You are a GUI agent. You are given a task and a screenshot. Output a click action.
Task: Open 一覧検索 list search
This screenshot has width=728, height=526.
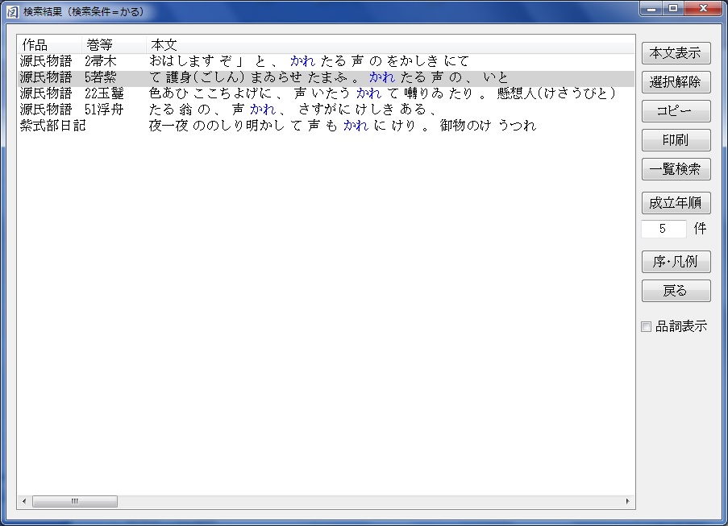tap(676, 169)
